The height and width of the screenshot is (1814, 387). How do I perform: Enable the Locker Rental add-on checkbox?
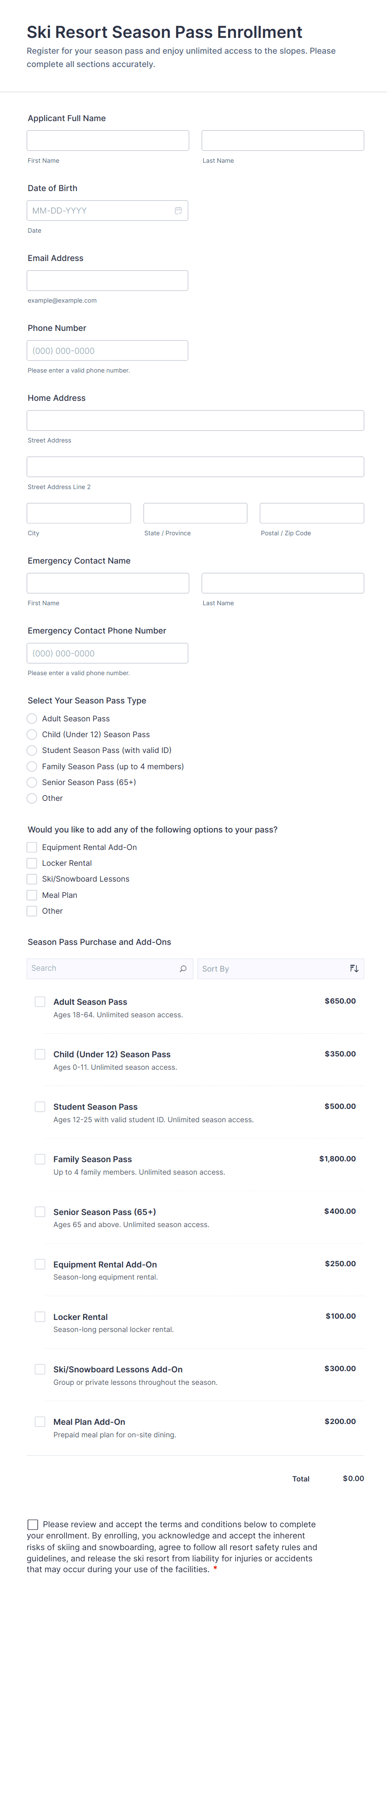[x=32, y=862]
